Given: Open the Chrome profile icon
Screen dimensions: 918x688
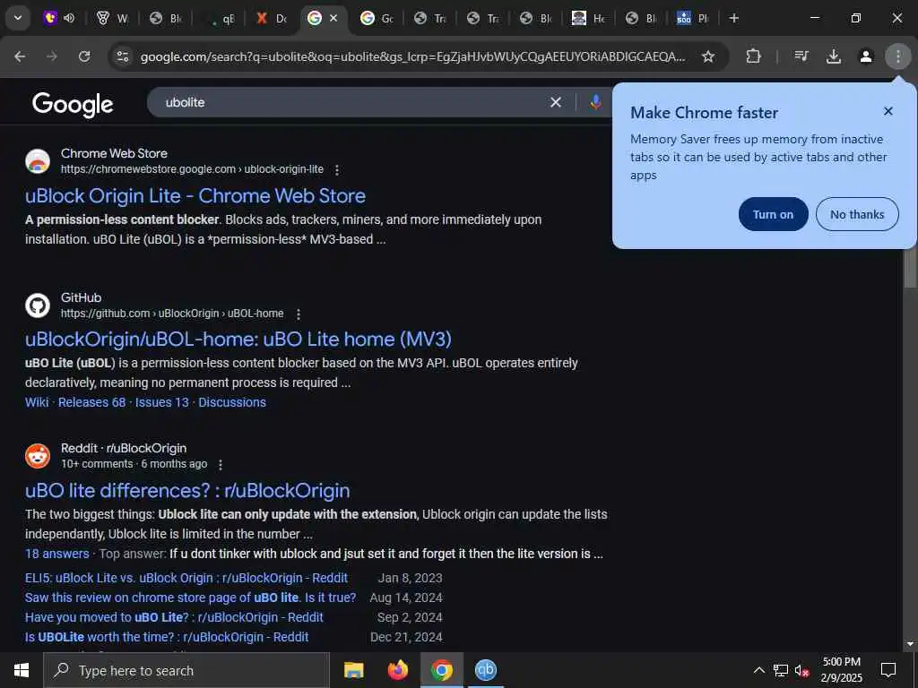Looking at the screenshot, I should [866, 56].
